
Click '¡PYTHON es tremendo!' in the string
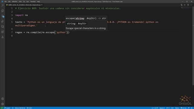130,22
